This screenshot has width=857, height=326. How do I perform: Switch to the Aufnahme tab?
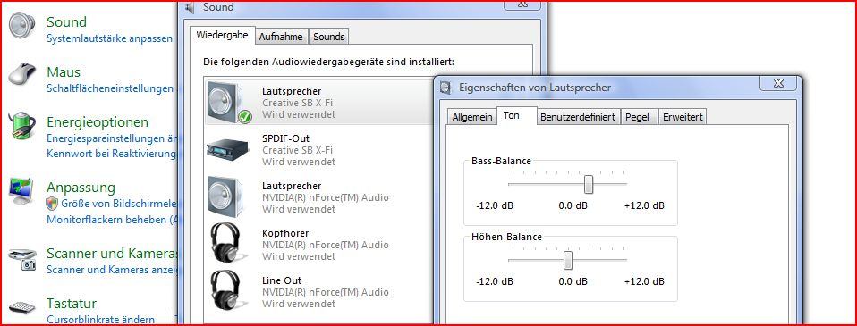tap(281, 37)
